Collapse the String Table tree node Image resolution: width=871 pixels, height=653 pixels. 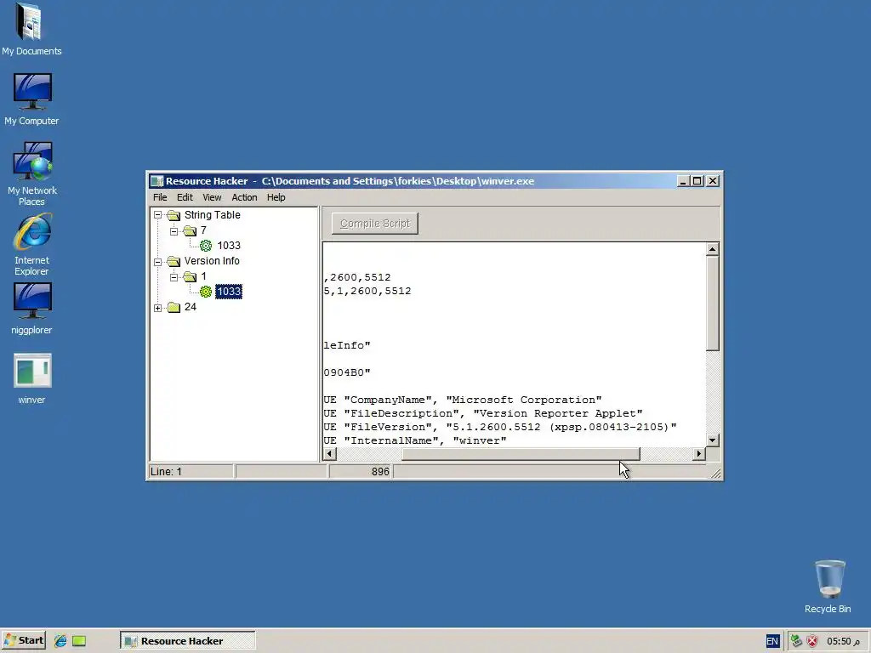[x=157, y=215]
